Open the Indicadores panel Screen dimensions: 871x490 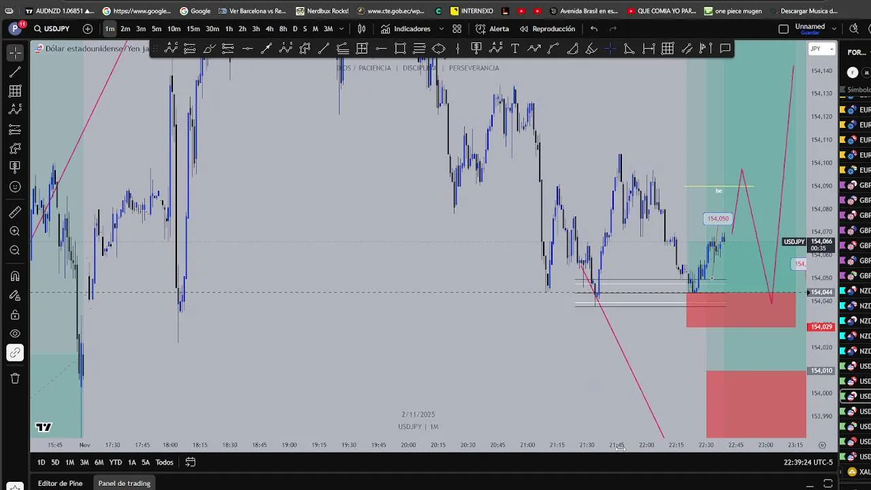(x=406, y=29)
